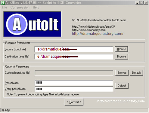The height and width of the screenshot is (113, 149).
Task: Reset passphrase with Default button
Action: point(122,86)
